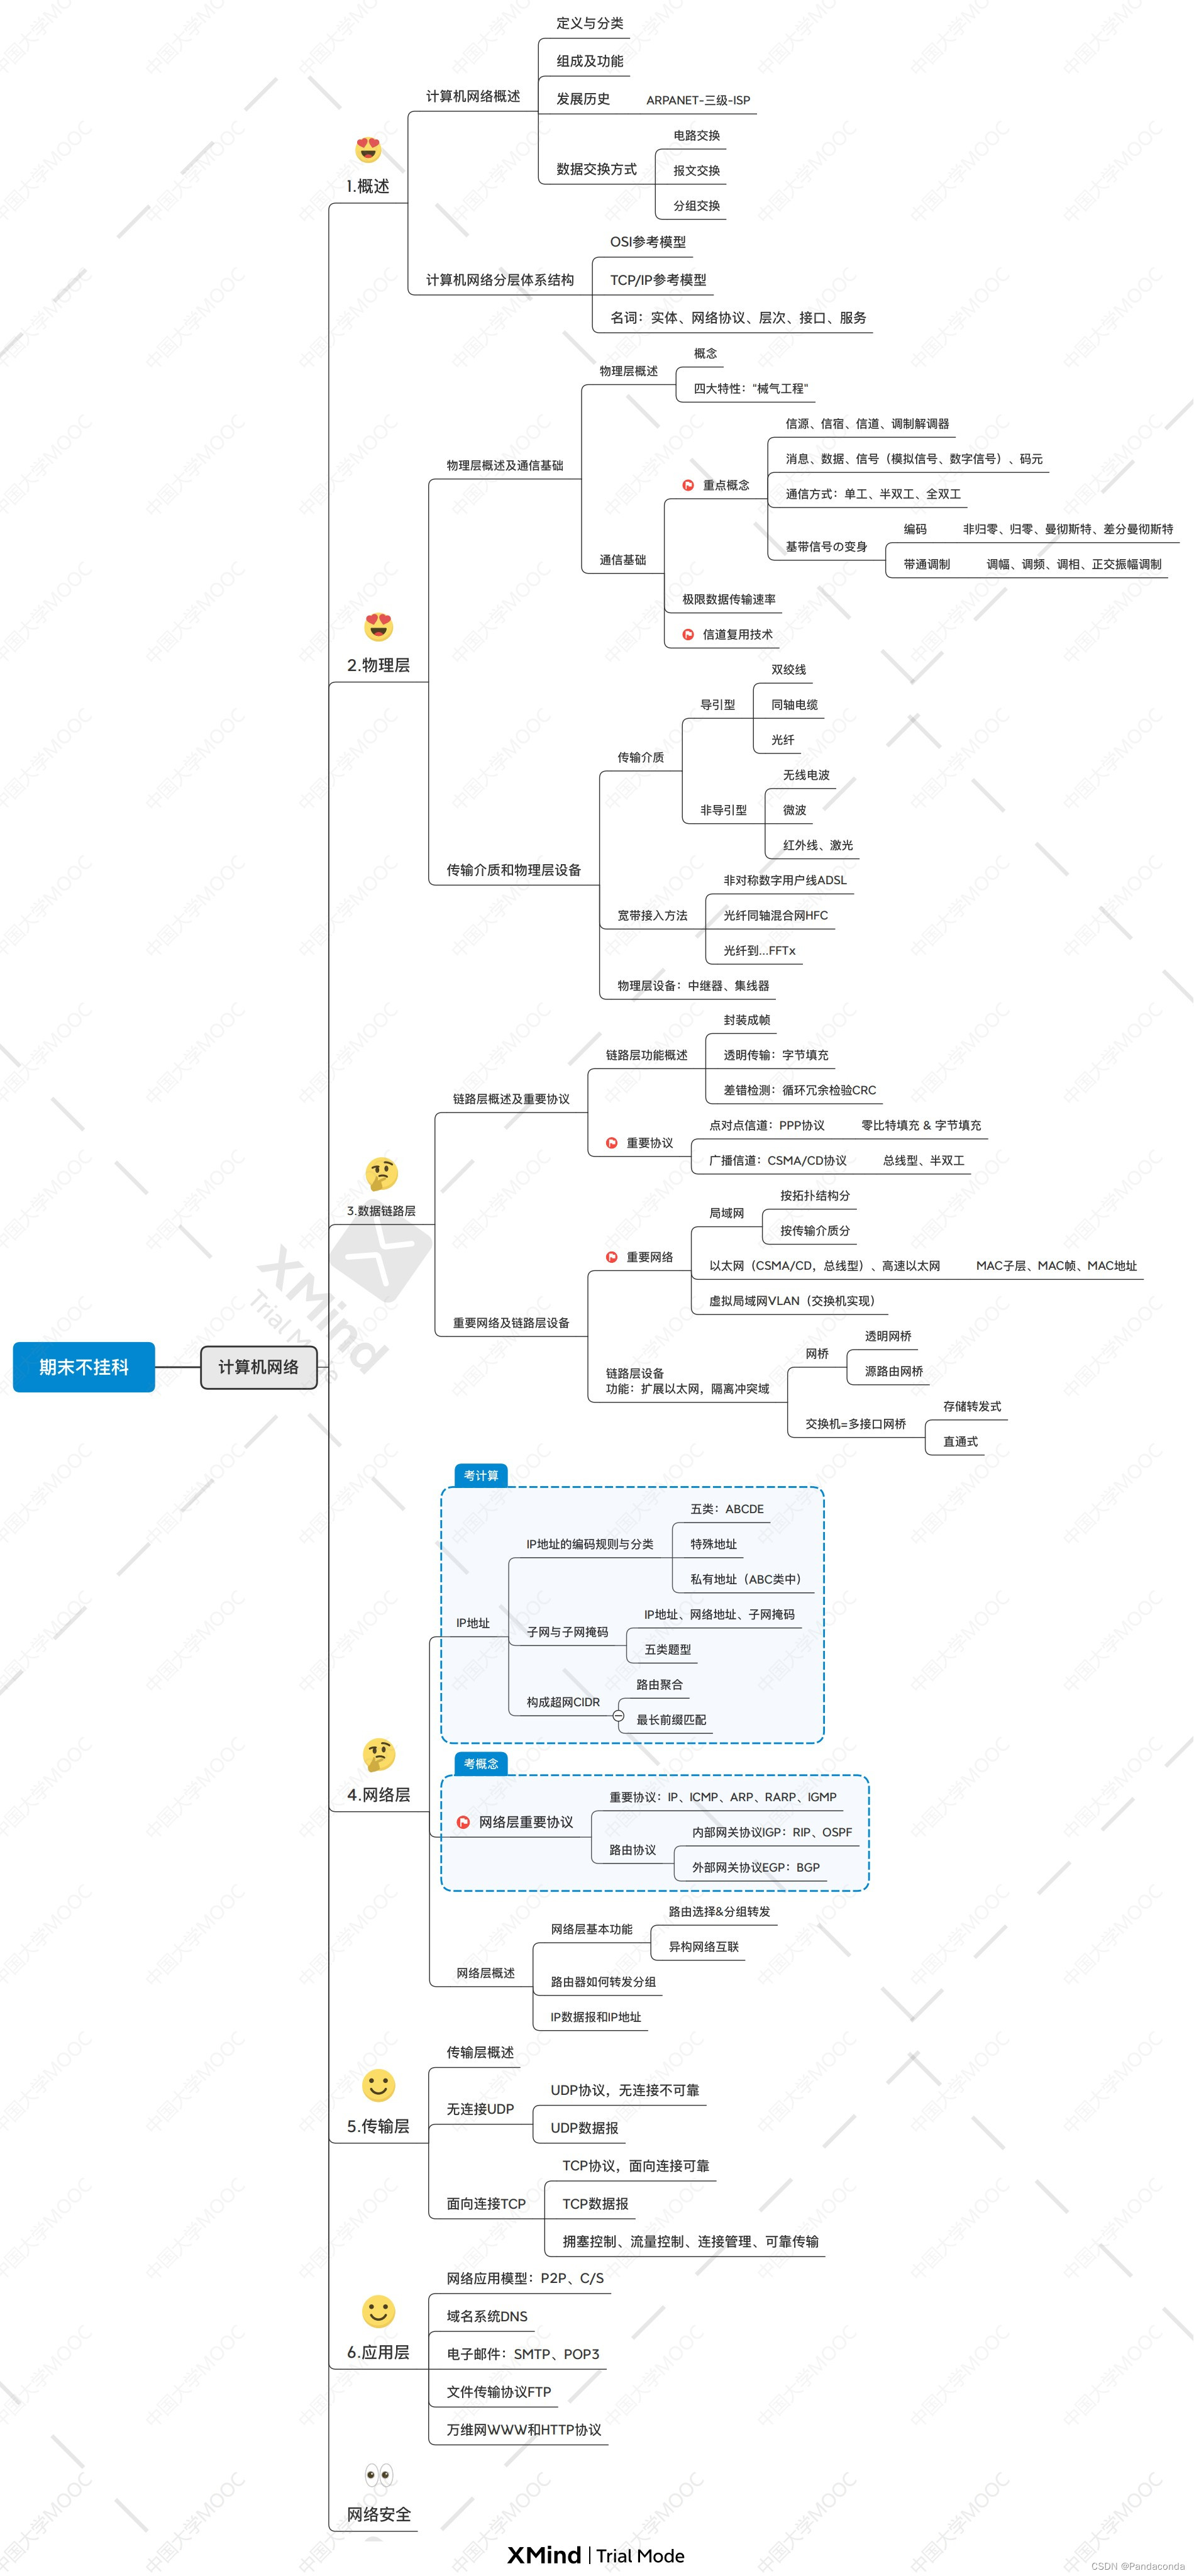Select the 3.数据链路层 main branch

coord(381,1210)
